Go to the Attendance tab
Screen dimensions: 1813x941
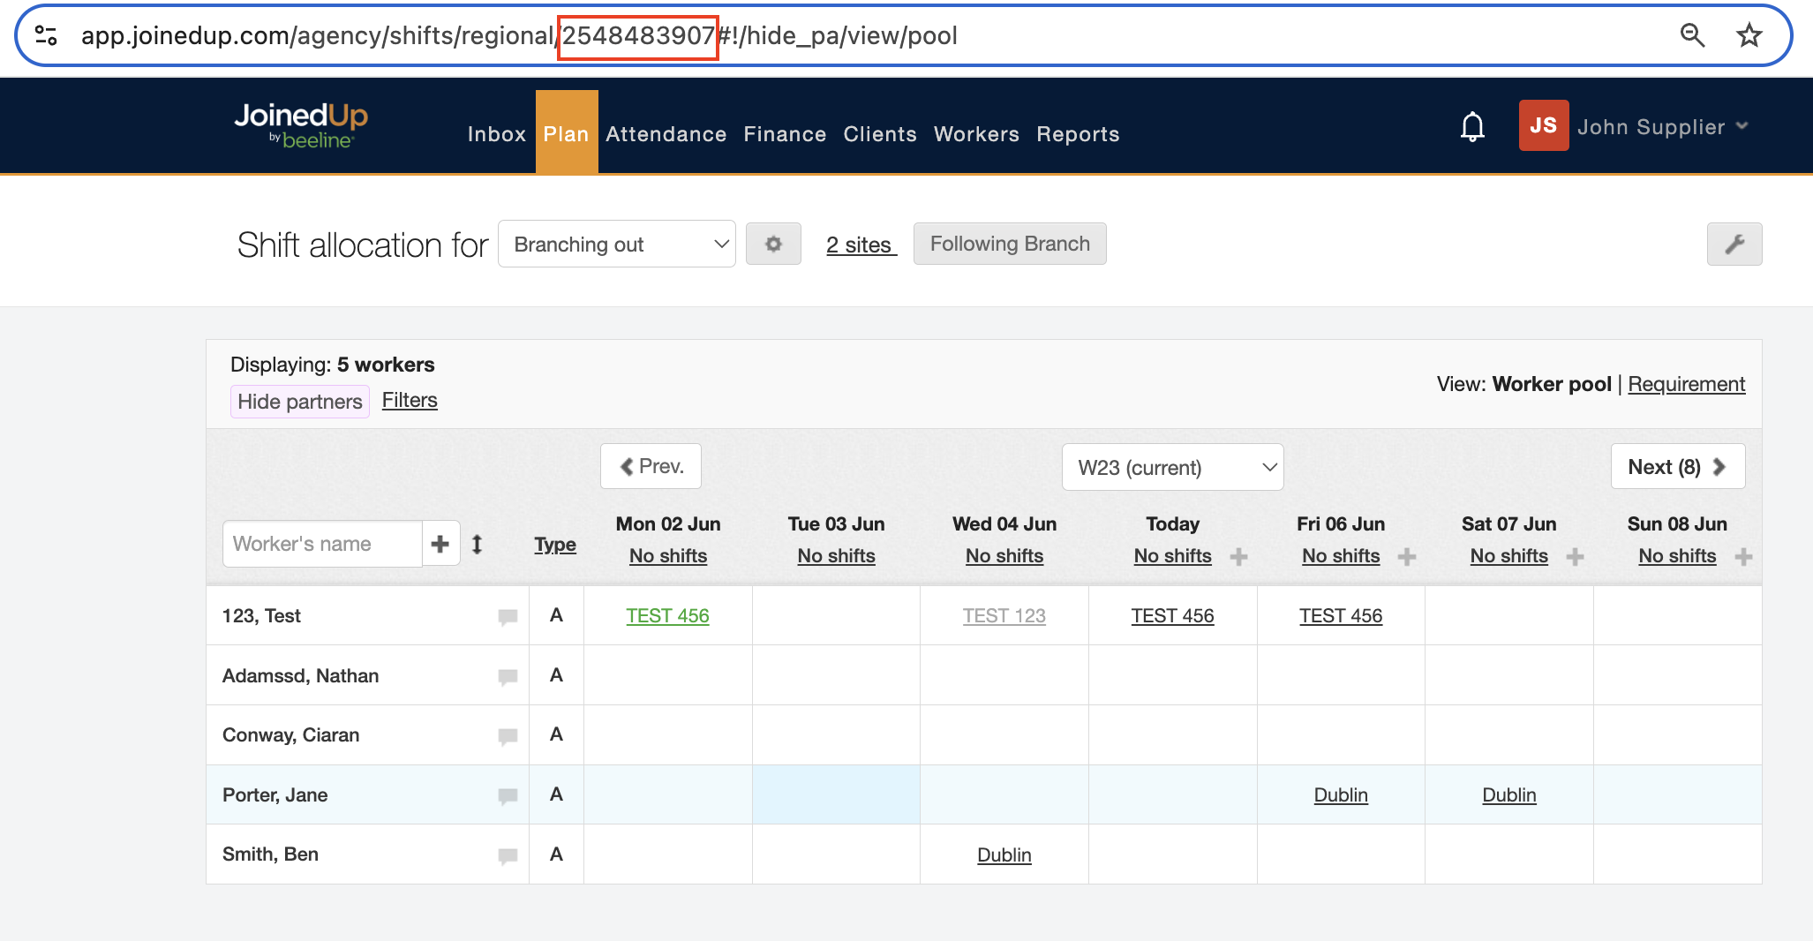click(666, 134)
